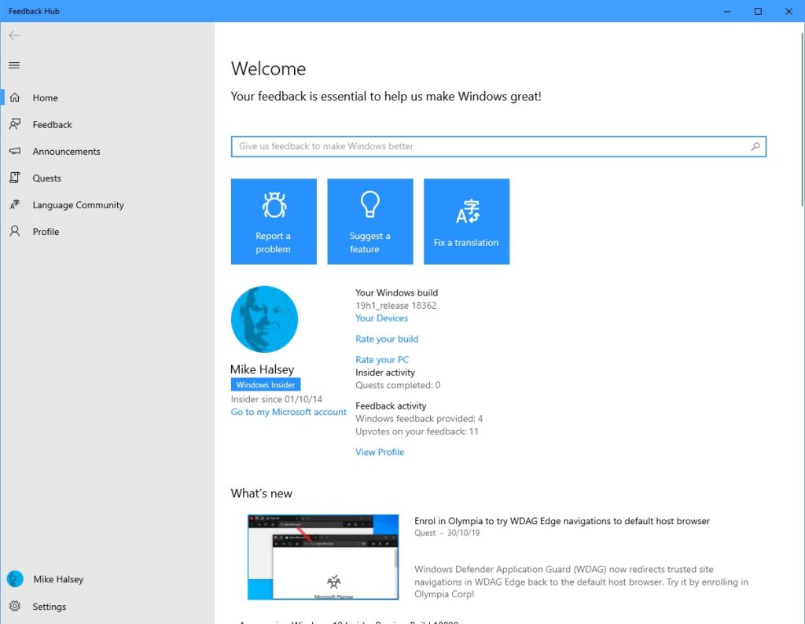The image size is (805, 624).
Task: Click the small Mike Halsey sidebar avatar
Action: pyautogui.click(x=15, y=579)
